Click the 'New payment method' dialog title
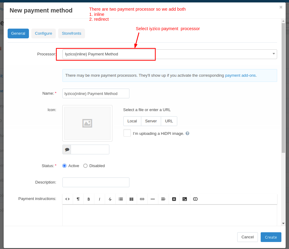 tap(41, 10)
